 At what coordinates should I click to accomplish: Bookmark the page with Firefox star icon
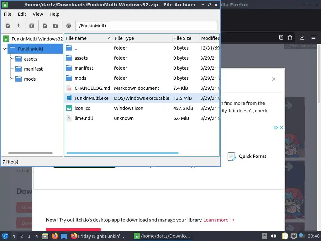pyautogui.click(x=290, y=37)
